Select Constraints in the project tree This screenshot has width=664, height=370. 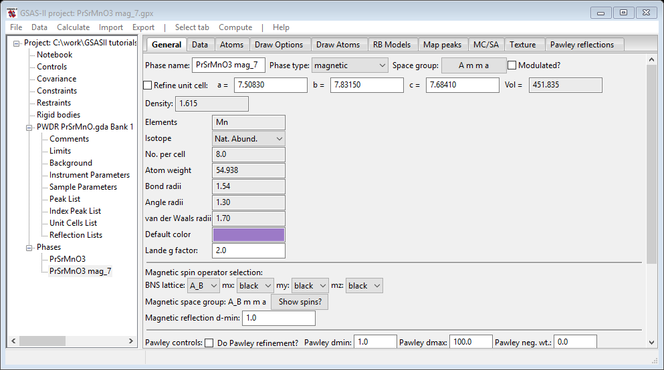click(57, 91)
